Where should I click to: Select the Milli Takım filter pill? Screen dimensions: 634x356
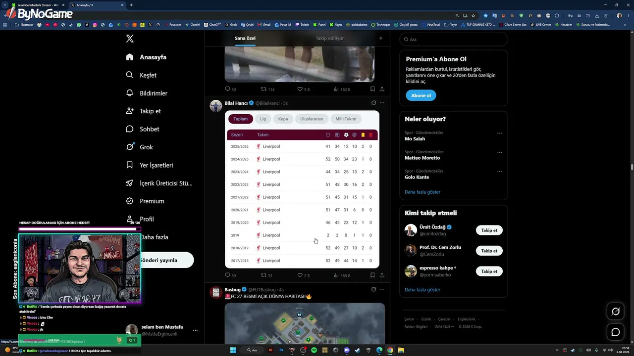(x=346, y=119)
